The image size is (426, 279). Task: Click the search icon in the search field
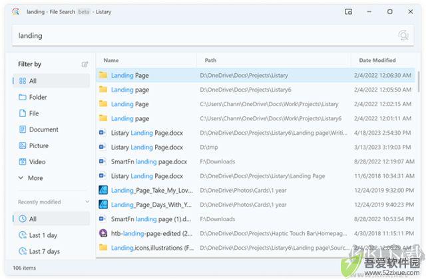(403, 35)
